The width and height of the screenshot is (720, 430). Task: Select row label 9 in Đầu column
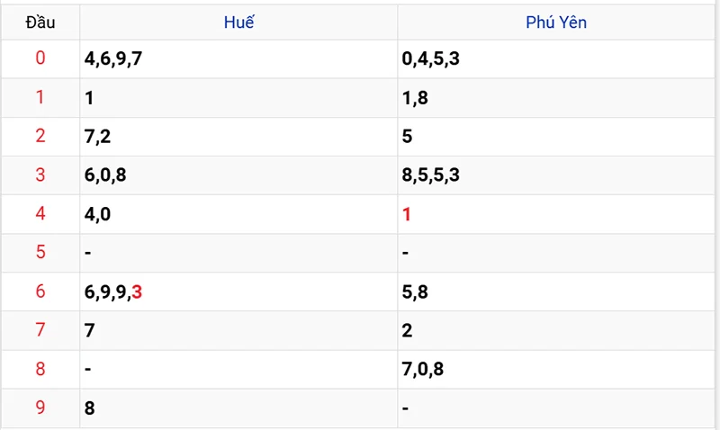coord(40,408)
